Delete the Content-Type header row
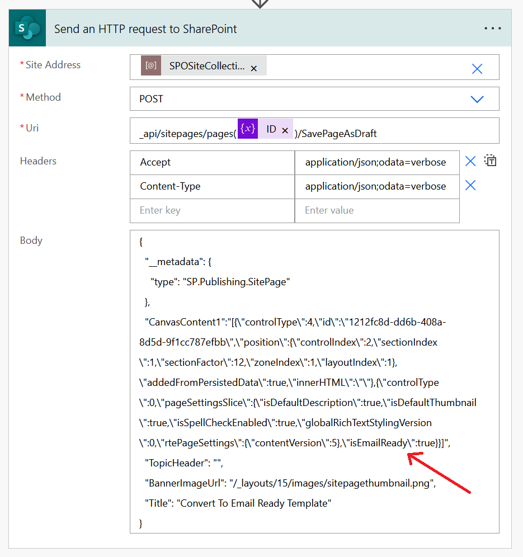Screen dimensions: 523x557 [x=470, y=186]
